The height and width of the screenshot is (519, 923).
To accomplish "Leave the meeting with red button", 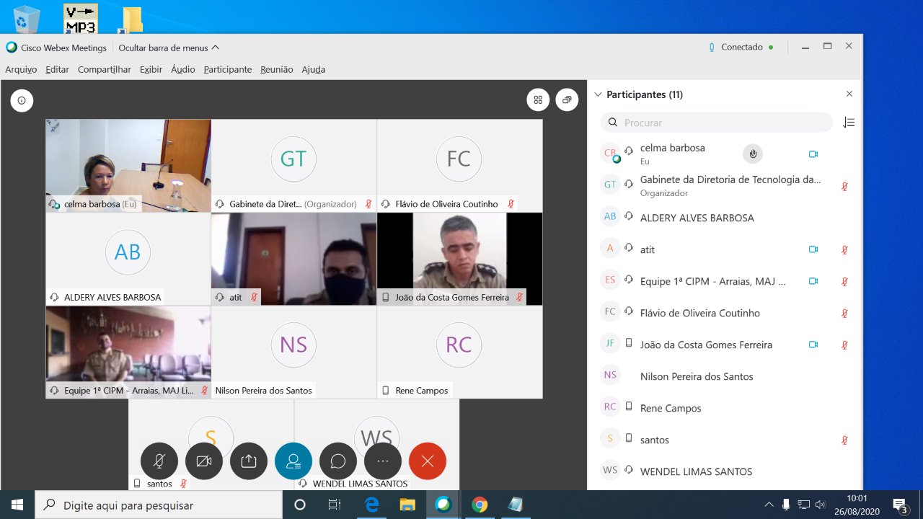I will click(x=428, y=461).
